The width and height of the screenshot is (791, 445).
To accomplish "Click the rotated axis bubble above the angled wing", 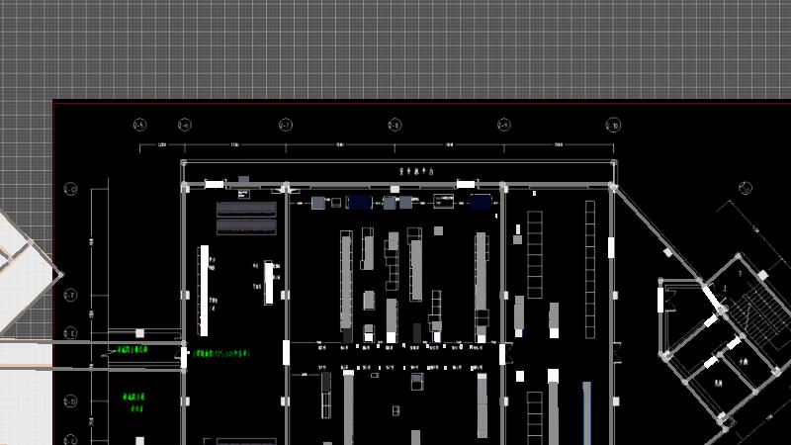I will [743, 187].
